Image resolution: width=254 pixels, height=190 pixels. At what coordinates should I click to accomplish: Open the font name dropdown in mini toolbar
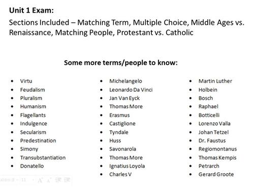tap(8, 180)
